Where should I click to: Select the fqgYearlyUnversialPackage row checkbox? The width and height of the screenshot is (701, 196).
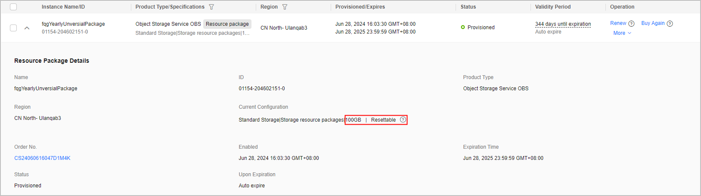[13, 28]
